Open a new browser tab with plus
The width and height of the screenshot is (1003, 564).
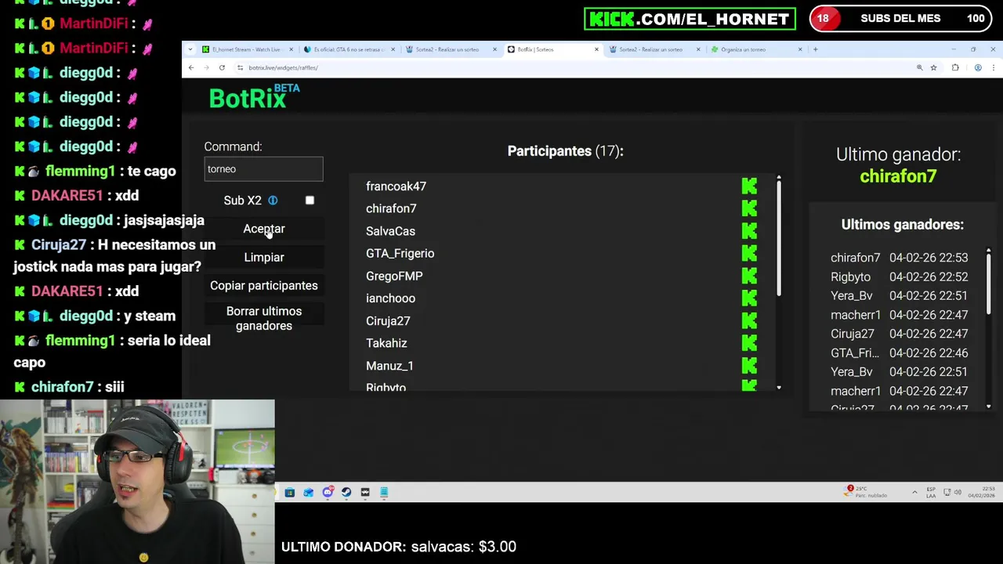815,49
